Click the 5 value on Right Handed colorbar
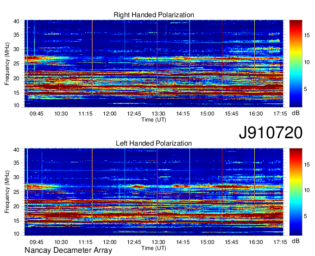 pyautogui.click(x=305, y=89)
